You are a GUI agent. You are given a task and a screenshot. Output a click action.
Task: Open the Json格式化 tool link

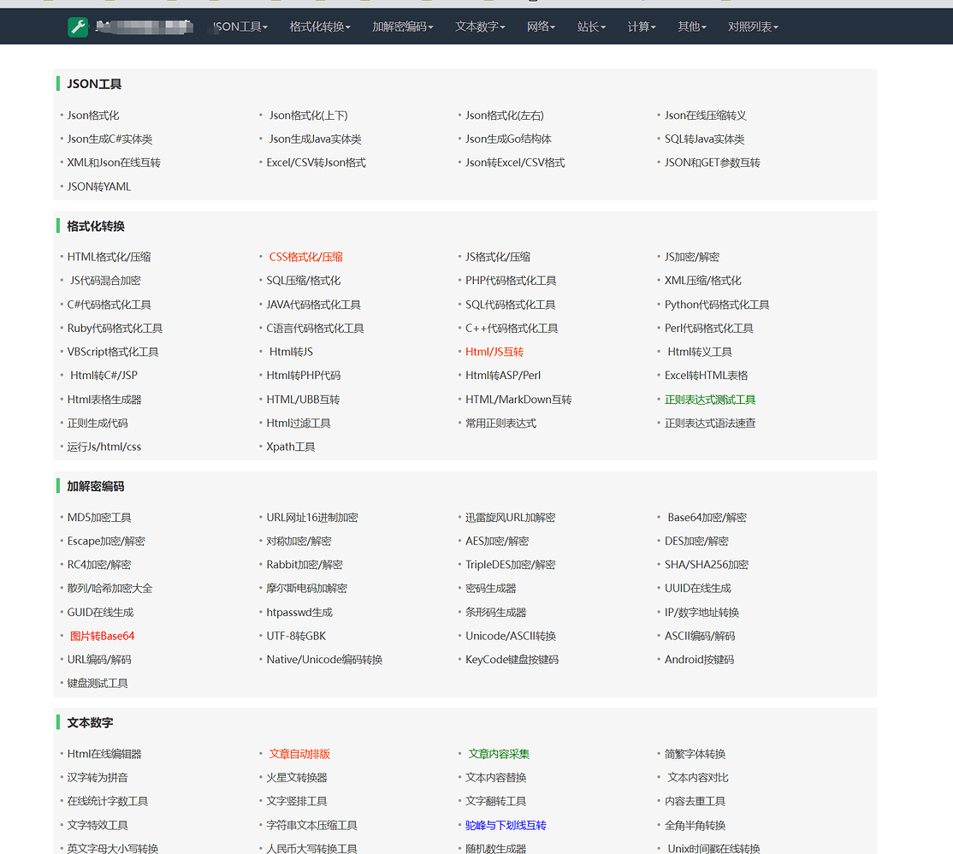tap(93, 116)
